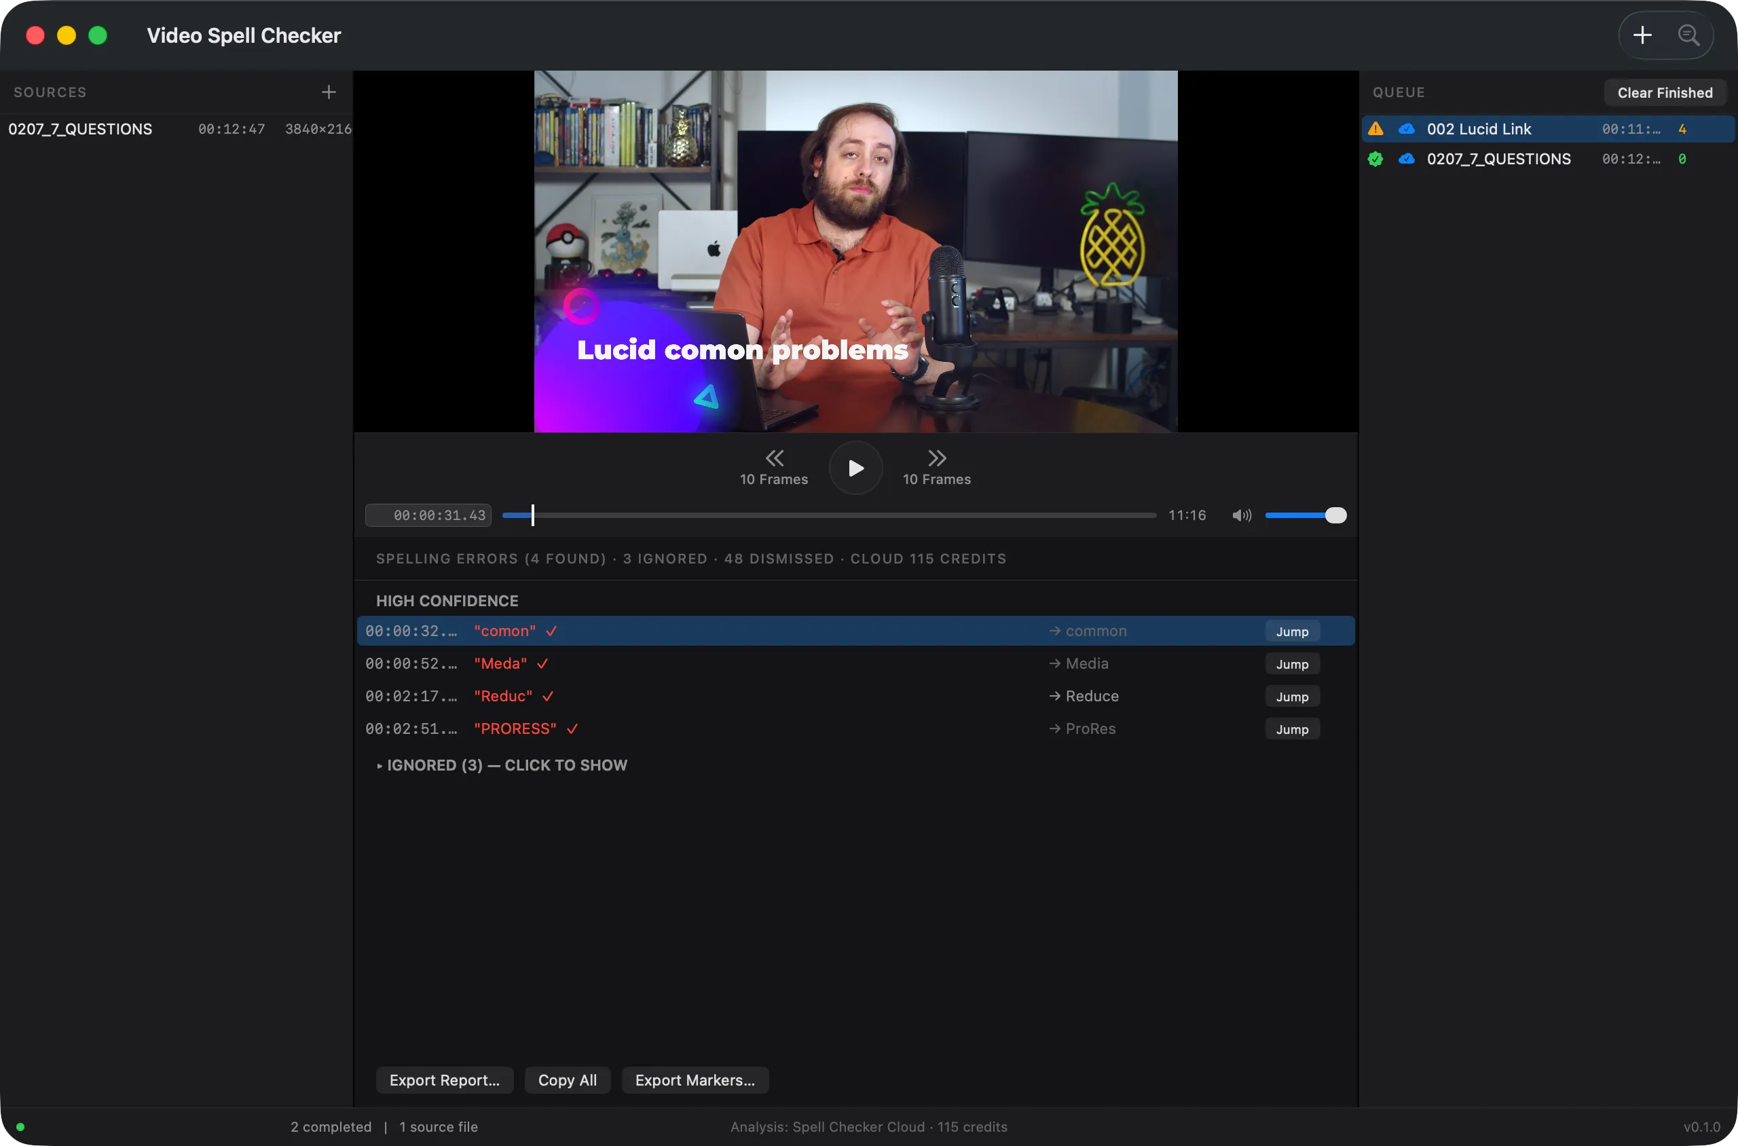This screenshot has height=1146, width=1738.
Task: Jump to the "PRORESS" error
Action: 1292,729
